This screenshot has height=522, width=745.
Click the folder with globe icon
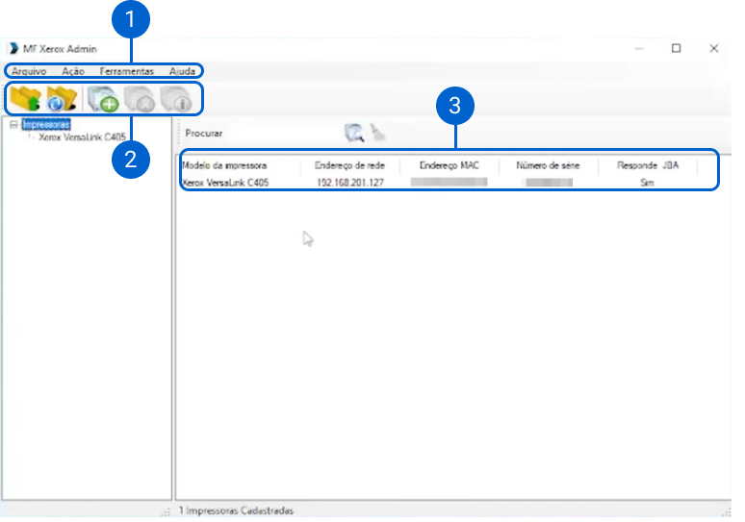pos(62,98)
